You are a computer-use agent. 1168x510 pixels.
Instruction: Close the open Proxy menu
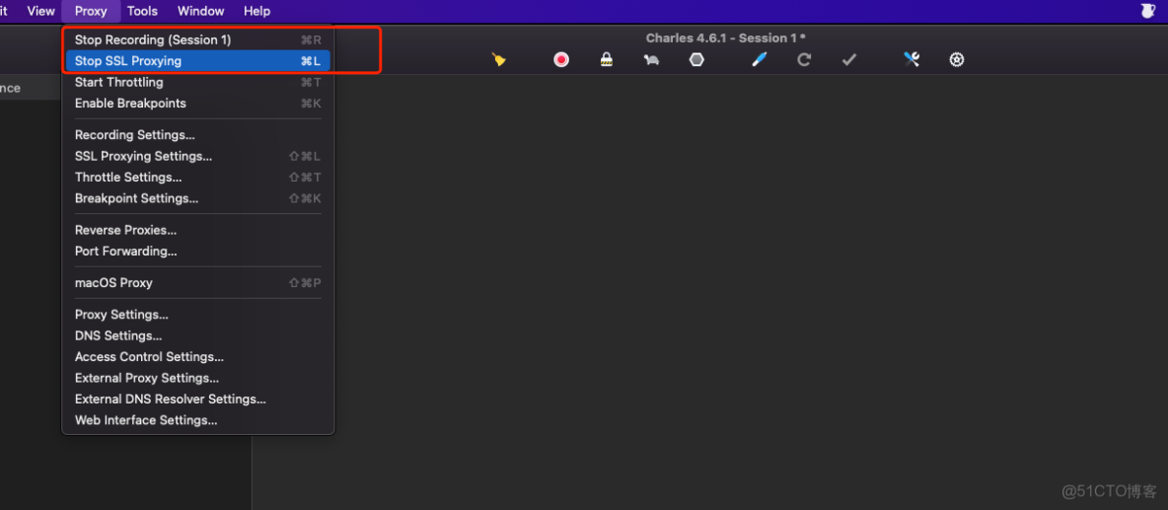coord(91,11)
